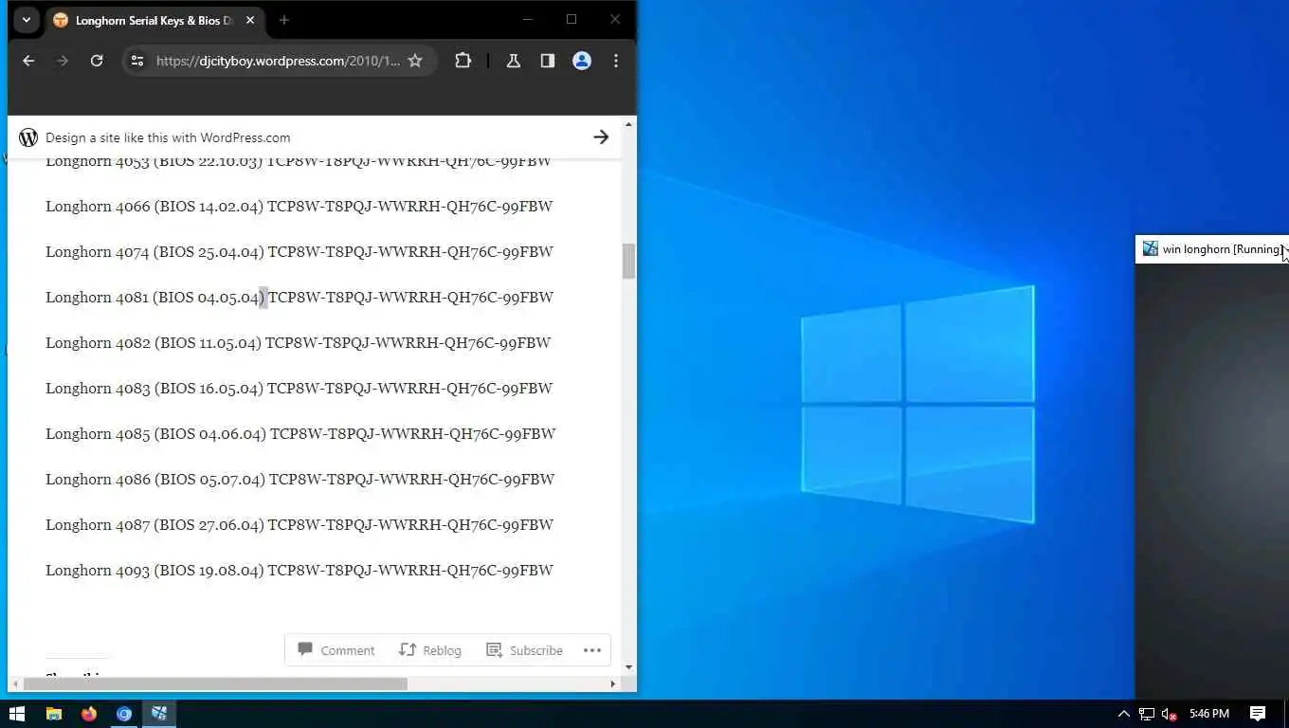Click the vertical scrollbar down arrow

click(628, 667)
